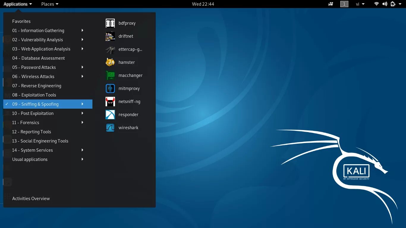This screenshot has height=228, width=406.
Task: Click the video recorder icon in top bar
Action: click(331, 4)
